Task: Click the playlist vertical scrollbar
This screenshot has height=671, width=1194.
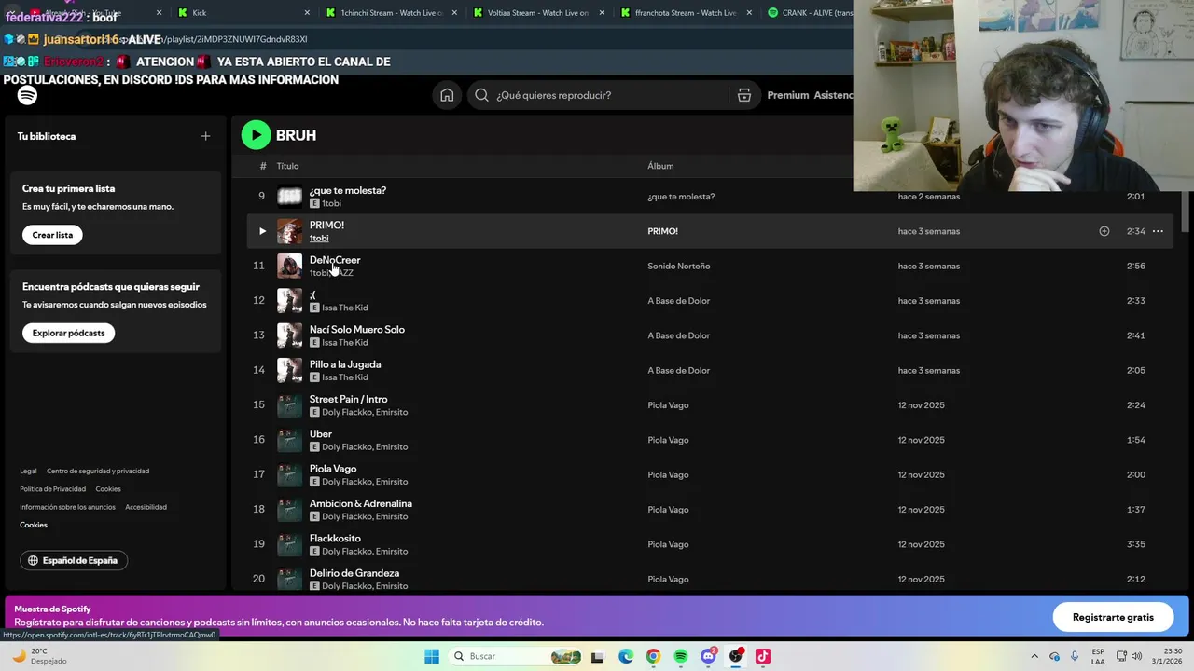Action: tap(1187, 212)
